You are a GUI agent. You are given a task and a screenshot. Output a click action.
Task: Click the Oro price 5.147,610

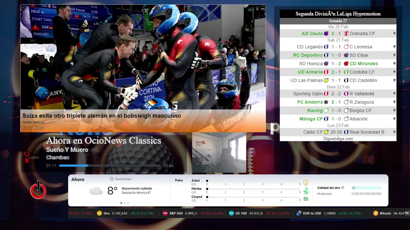[x=119, y=213]
